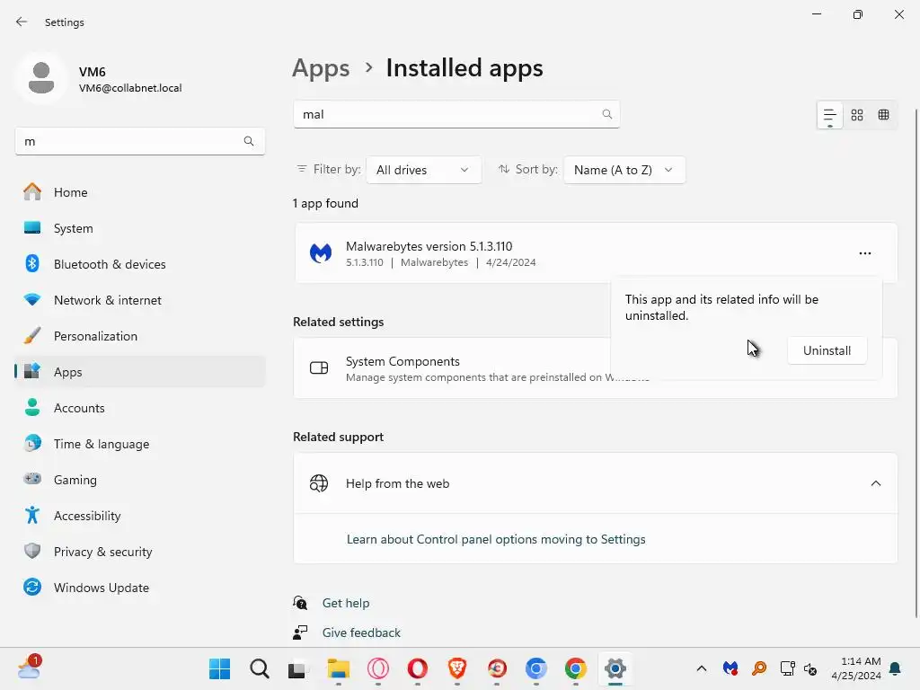Viewport: 920px width, 690px height.
Task: Show hidden system tray icons
Action: (x=701, y=668)
